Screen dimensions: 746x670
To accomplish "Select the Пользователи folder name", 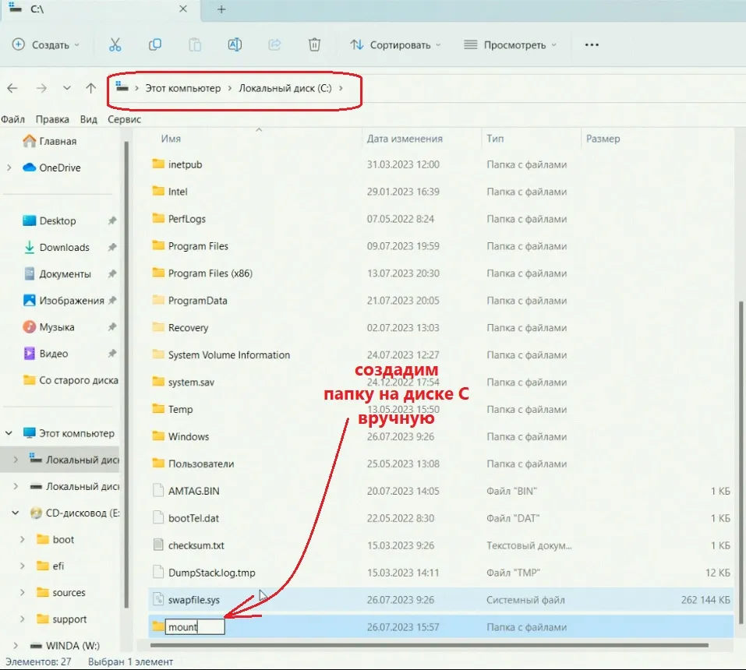I will tap(201, 464).
